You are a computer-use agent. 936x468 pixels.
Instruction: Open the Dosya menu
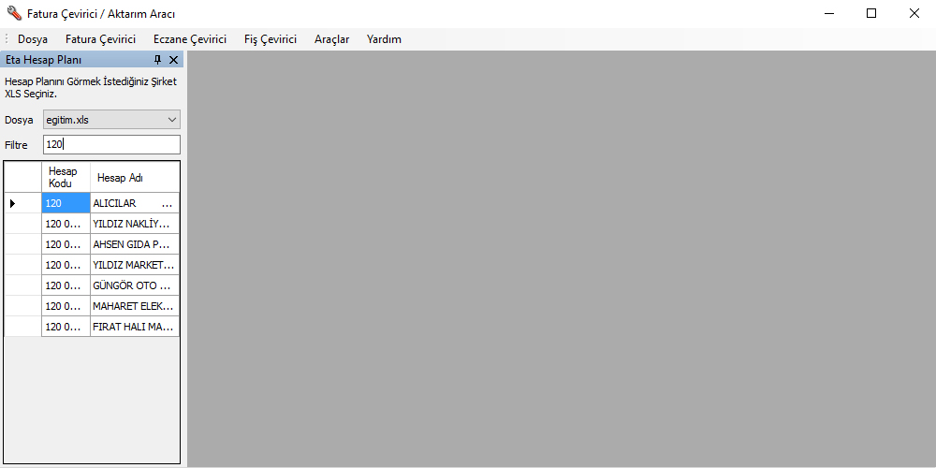[33, 39]
